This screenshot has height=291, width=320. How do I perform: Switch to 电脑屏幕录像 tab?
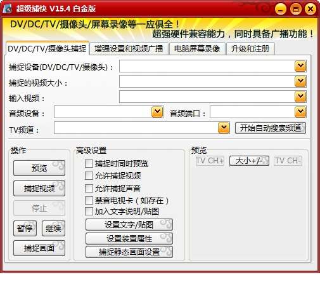click(197, 49)
